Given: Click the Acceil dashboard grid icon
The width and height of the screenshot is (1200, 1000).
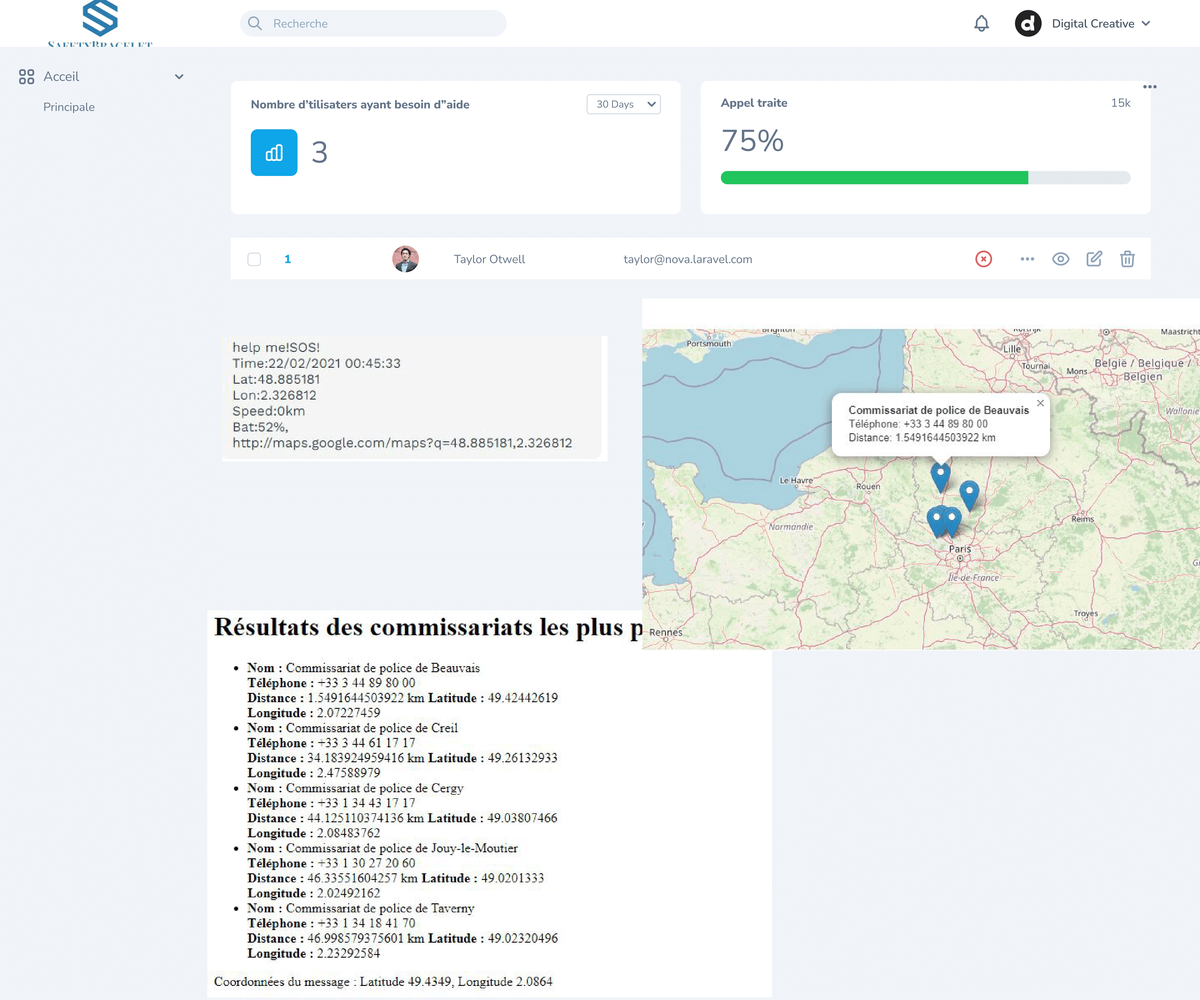Looking at the screenshot, I should coord(26,77).
